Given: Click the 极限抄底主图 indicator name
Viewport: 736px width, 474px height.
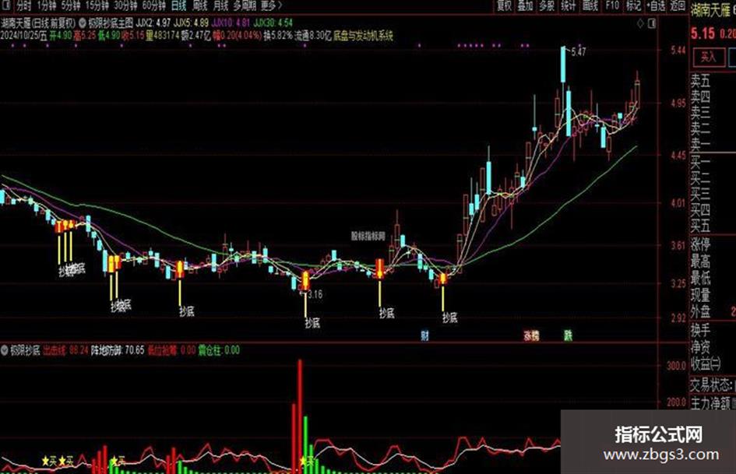Looking at the screenshot, I should (111, 23).
